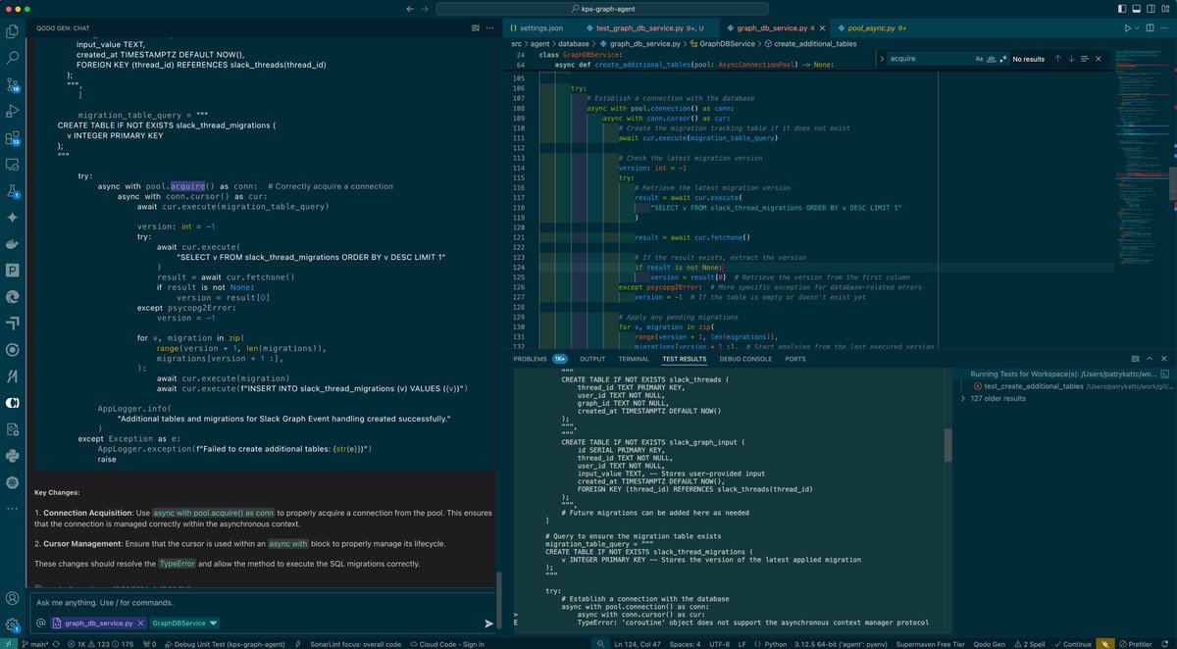Click the test results output scrollbar
The width and height of the screenshot is (1177, 649).
pos(947,446)
